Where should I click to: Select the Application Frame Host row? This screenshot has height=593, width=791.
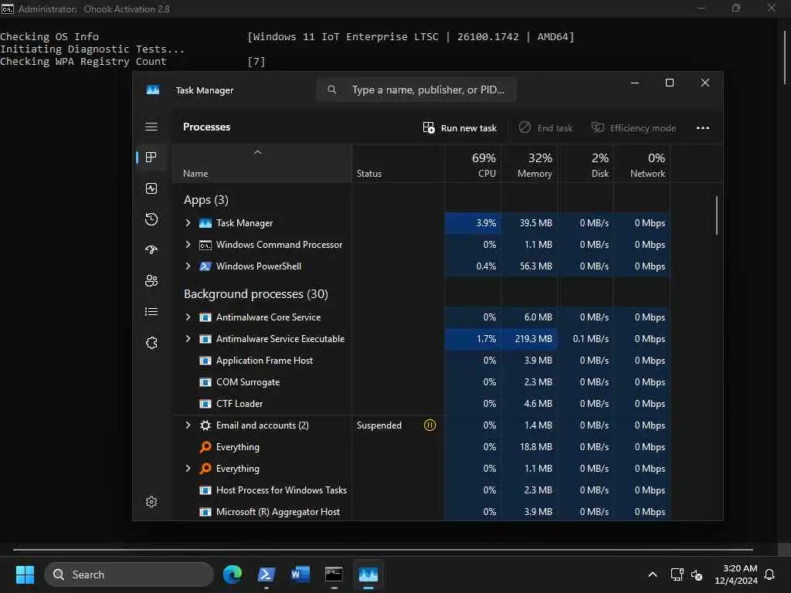tap(421, 361)
